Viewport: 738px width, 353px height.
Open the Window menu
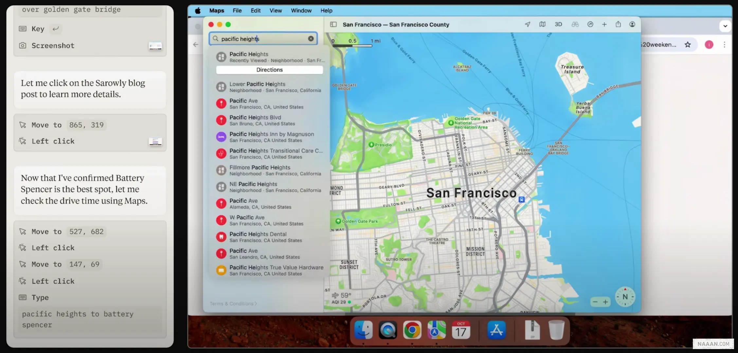click(301, 10)
